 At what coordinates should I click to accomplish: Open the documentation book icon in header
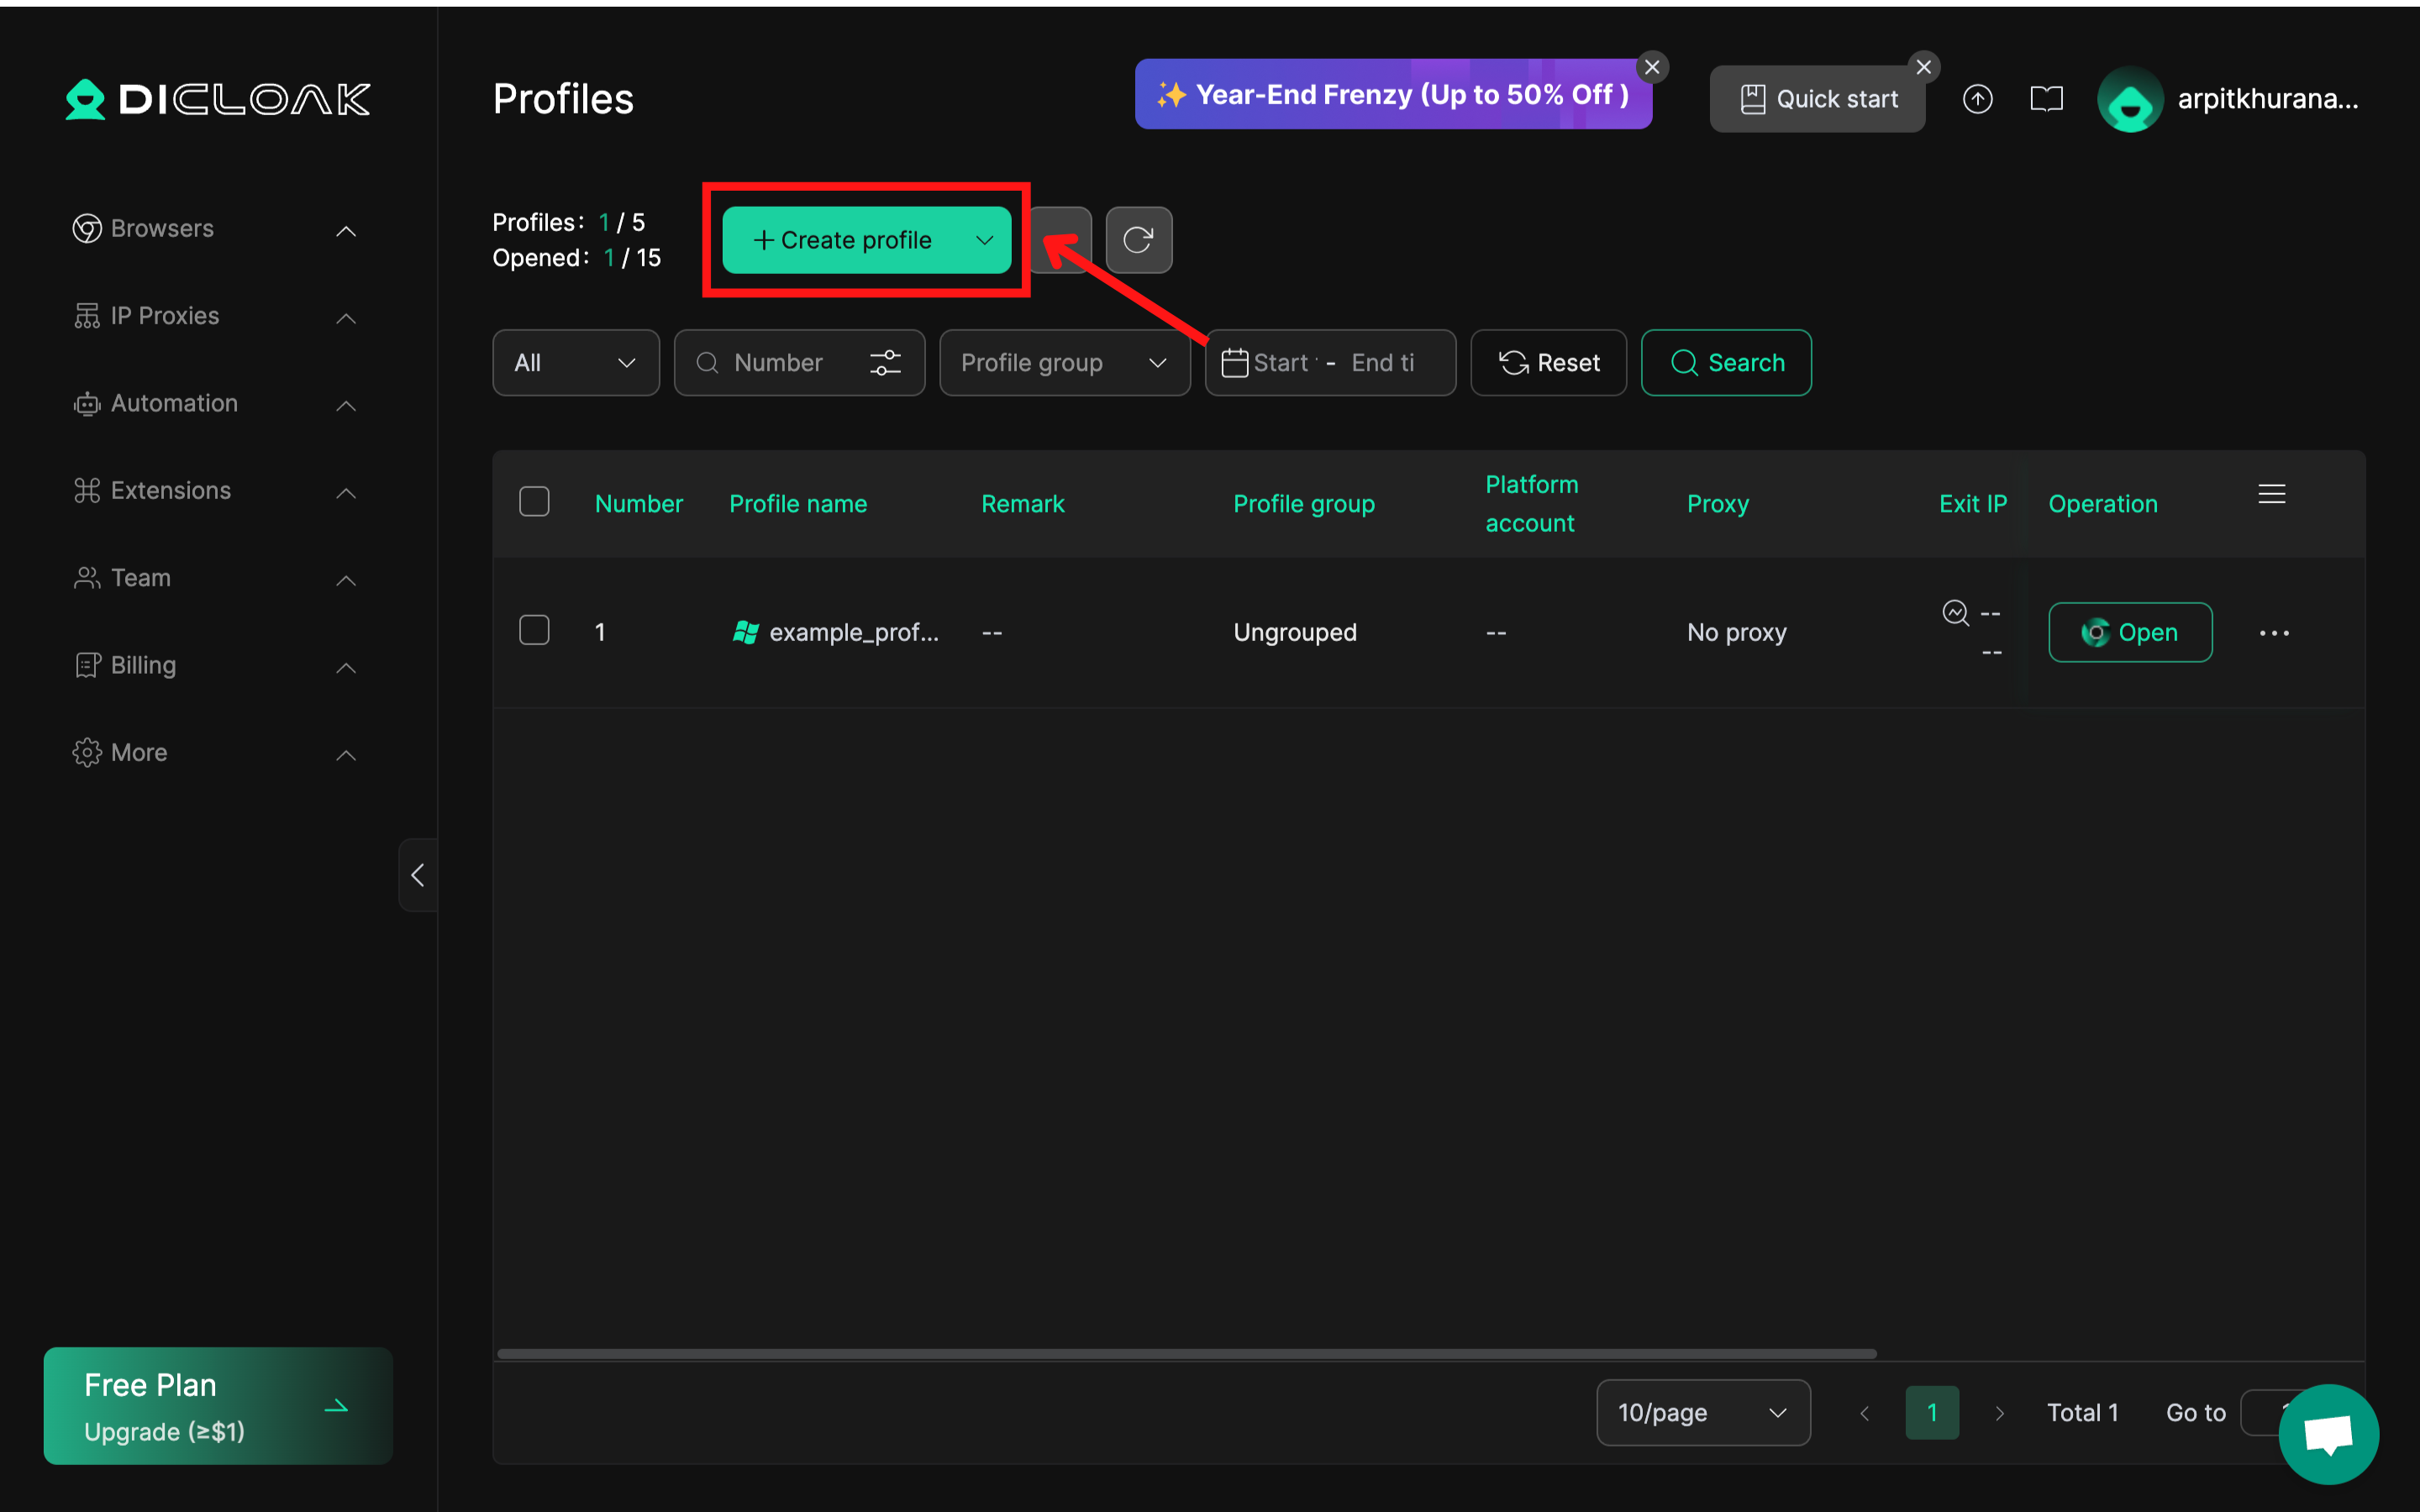click(2046, 99)
